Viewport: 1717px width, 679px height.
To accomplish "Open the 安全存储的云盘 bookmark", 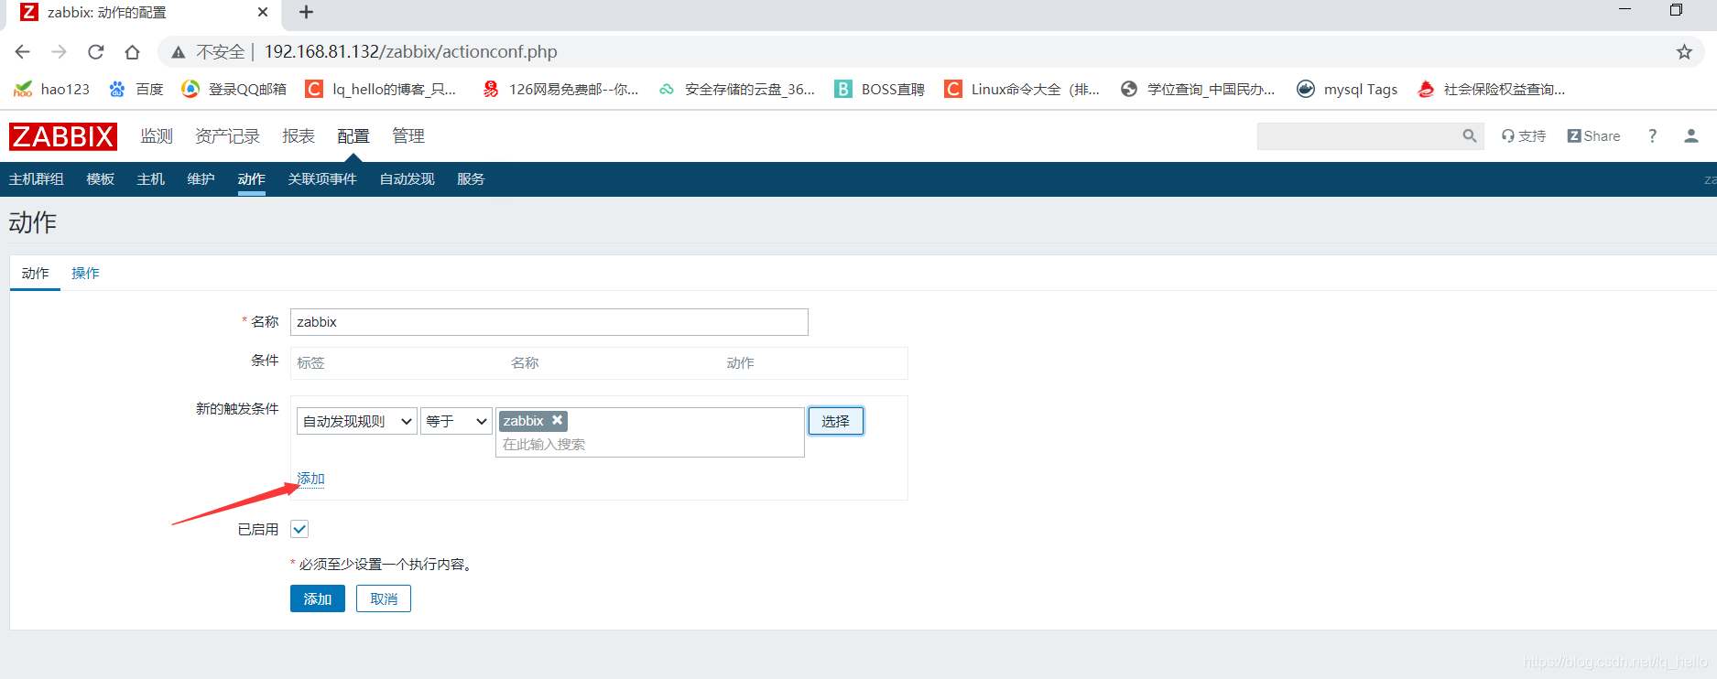I will [737, 89].
